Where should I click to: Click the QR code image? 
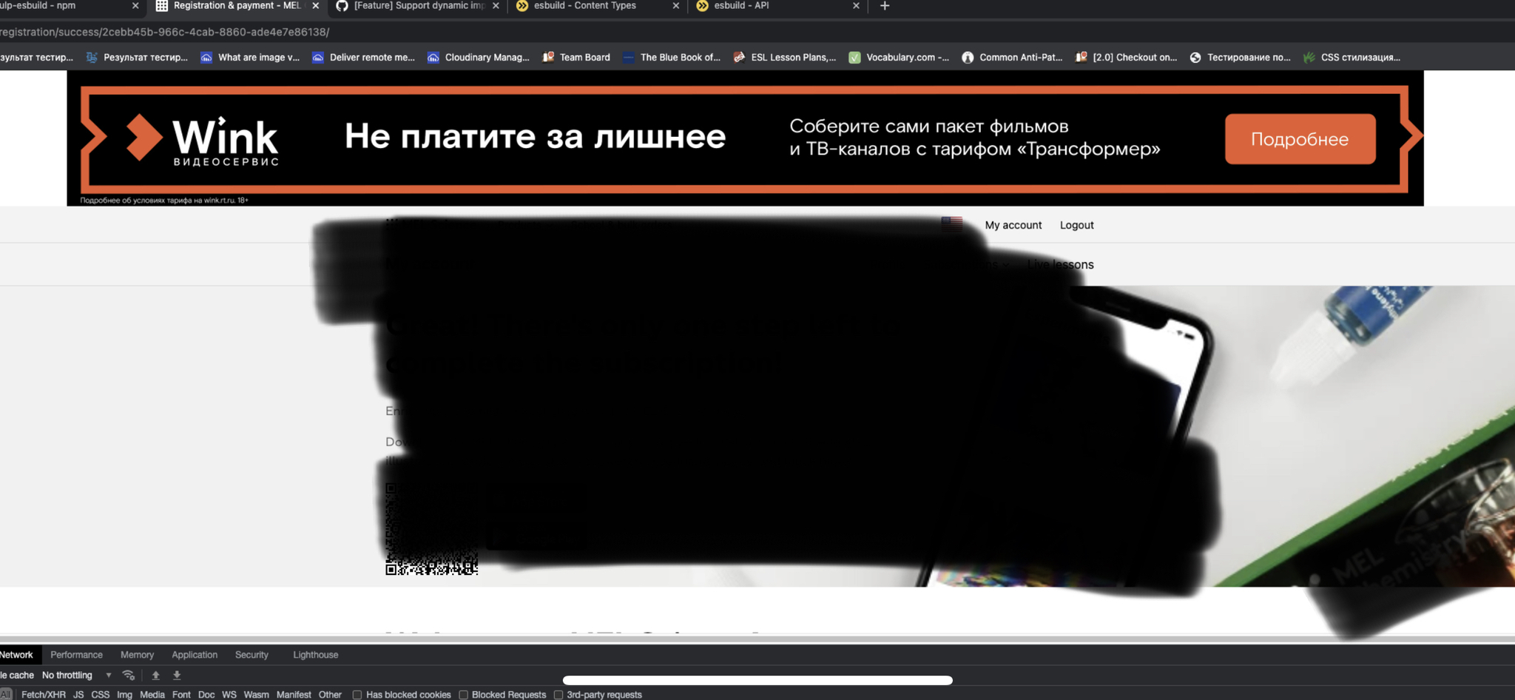431,528
